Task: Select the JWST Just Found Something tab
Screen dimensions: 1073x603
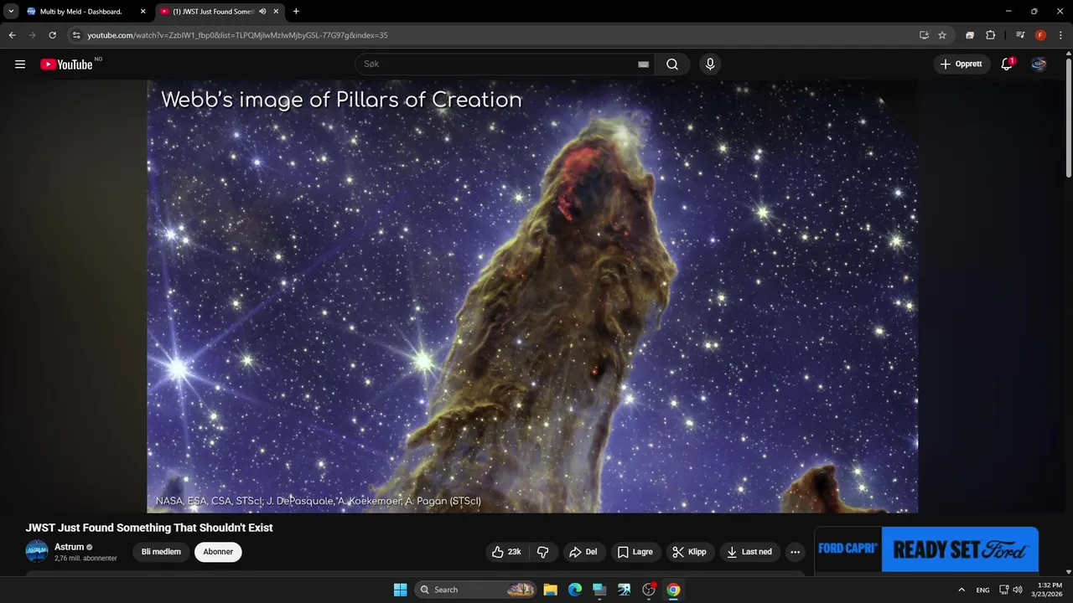Action: tap(213, 12)
